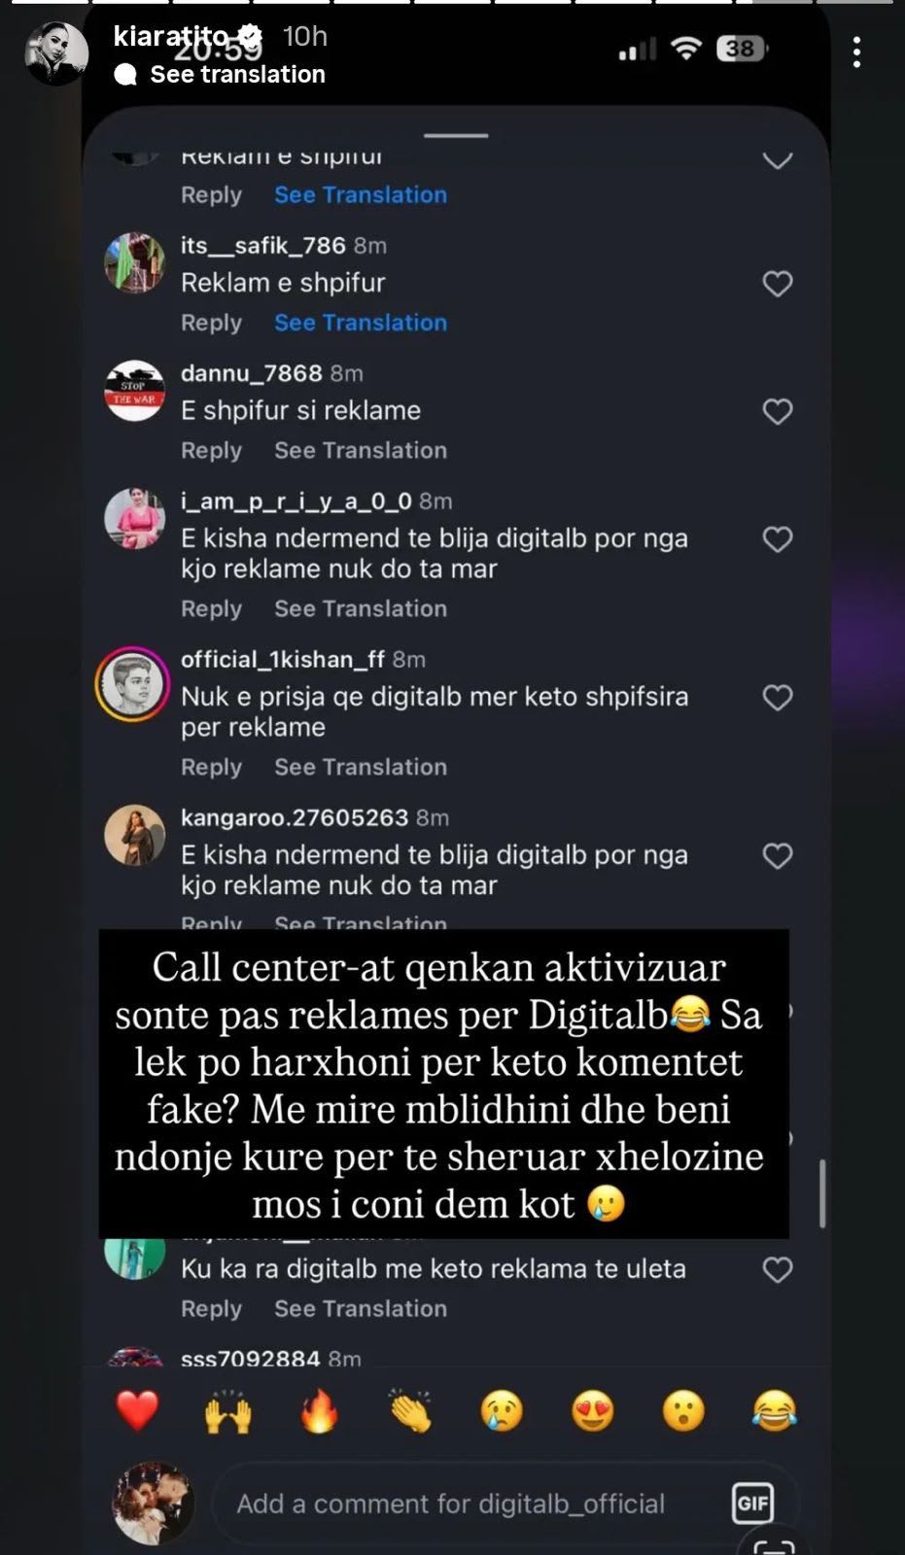Send the raised hands emoji reaction

(x=227, y=1411)
